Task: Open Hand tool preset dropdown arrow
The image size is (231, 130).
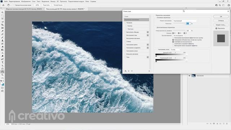Action: (x=11, y=5)
